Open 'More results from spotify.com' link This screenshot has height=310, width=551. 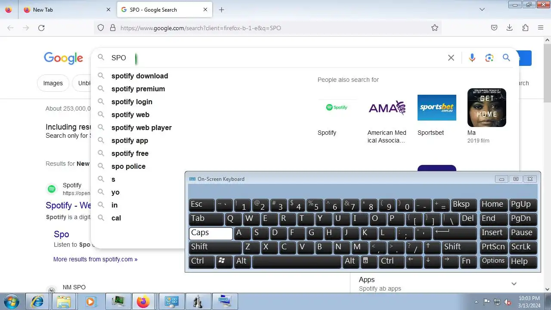point(95,259)
